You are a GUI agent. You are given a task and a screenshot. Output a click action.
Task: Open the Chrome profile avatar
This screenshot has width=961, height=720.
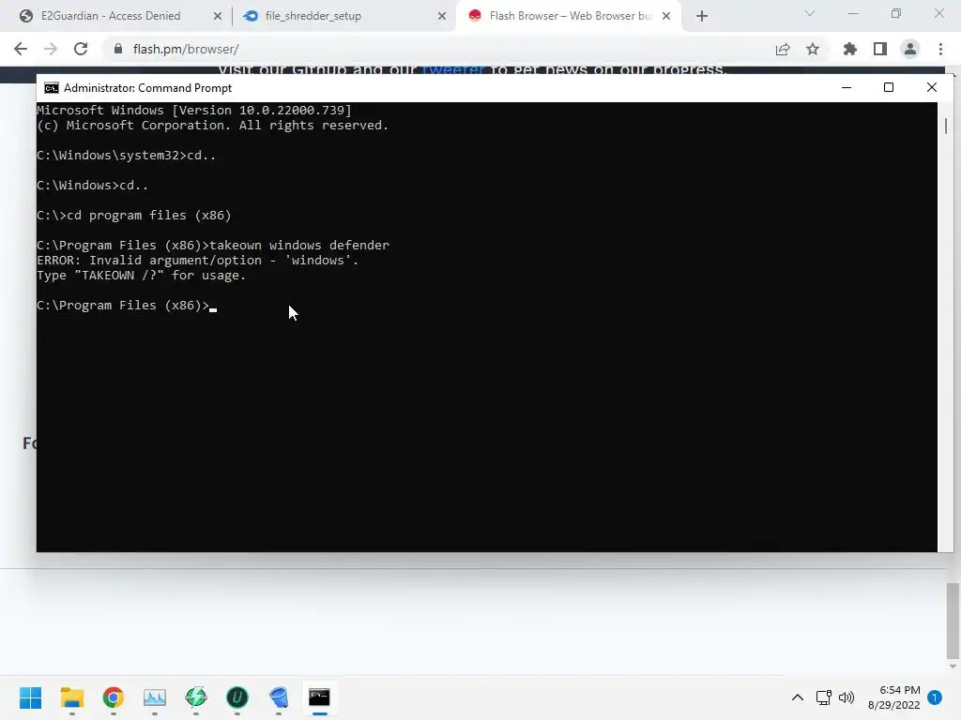point(910,49)
